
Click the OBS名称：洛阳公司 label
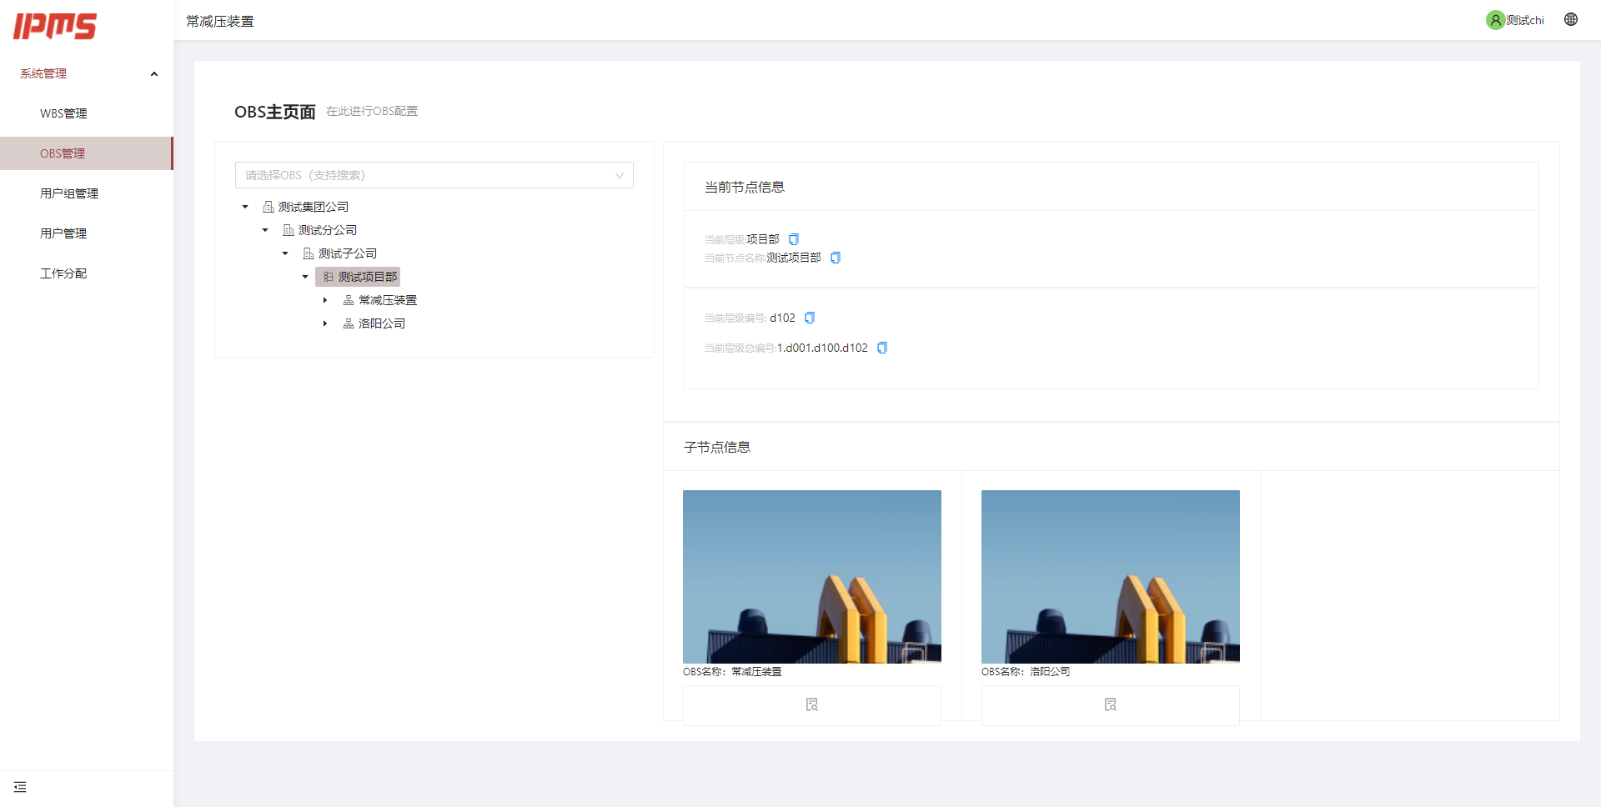pyautogui.click(x=1026, y=672)
